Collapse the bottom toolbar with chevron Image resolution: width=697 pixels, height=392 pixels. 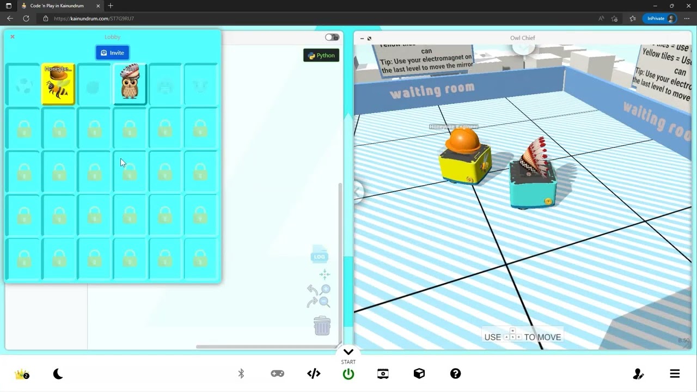[348, 352]
